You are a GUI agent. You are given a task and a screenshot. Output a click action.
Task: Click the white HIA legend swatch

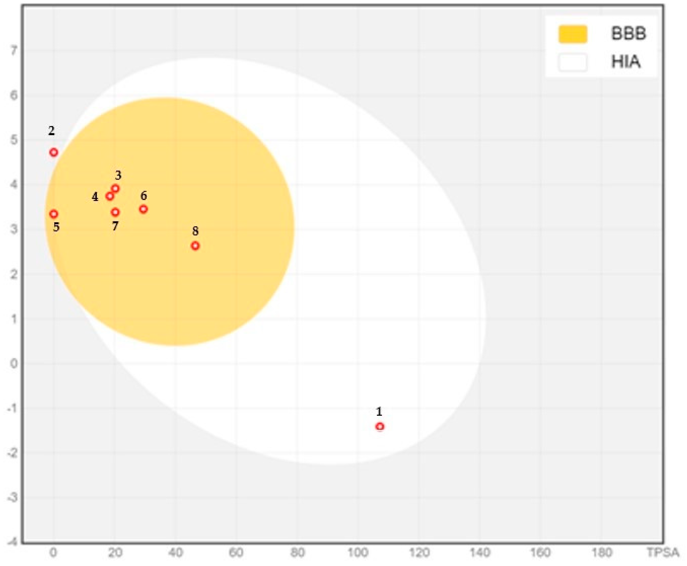(x=572, y=62)
